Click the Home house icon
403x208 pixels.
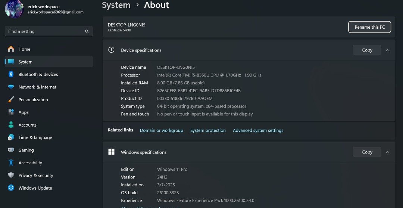click(x=11, y=49)
